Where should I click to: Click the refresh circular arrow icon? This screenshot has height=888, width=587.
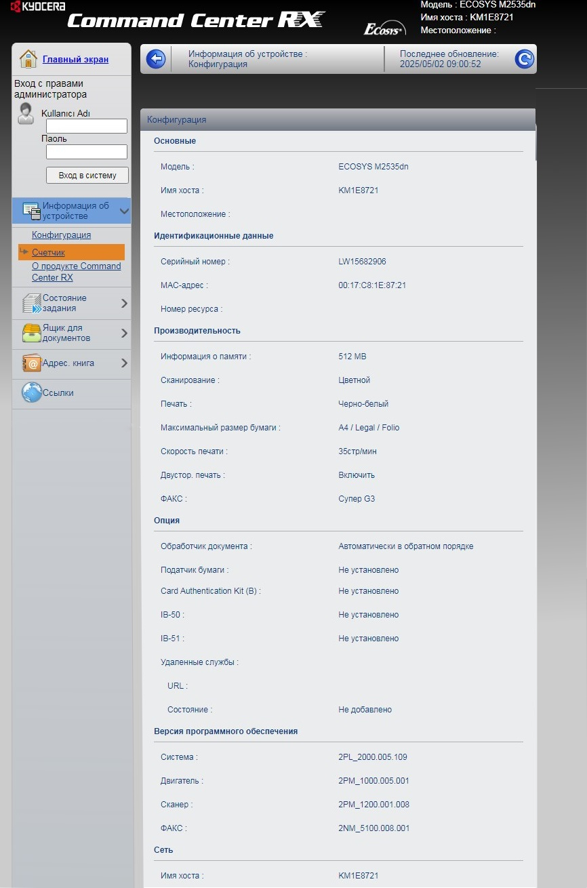click(525, 59)
